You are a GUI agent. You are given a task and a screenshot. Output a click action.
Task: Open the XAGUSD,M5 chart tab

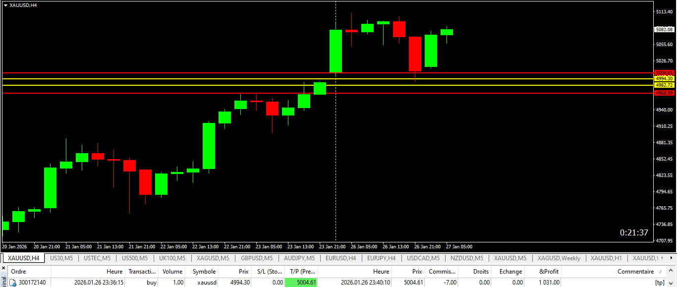coord(213,258)
